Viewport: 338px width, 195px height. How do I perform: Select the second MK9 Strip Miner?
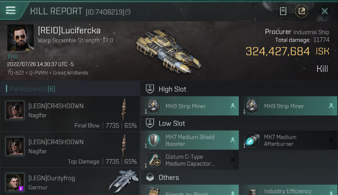(288, 106)
